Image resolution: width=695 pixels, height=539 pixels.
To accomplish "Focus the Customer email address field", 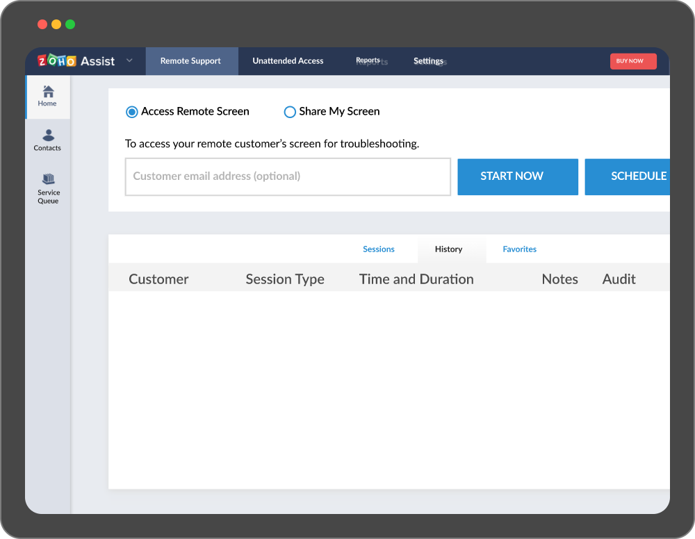I will coord(288,176).
